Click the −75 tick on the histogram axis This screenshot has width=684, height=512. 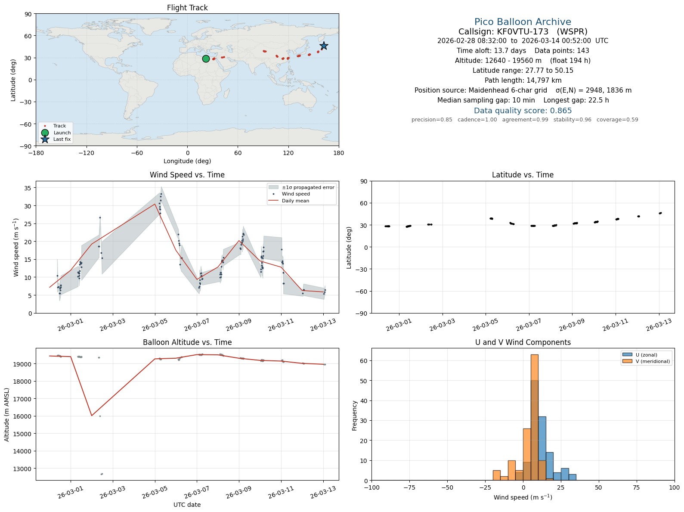click(409, 488)
